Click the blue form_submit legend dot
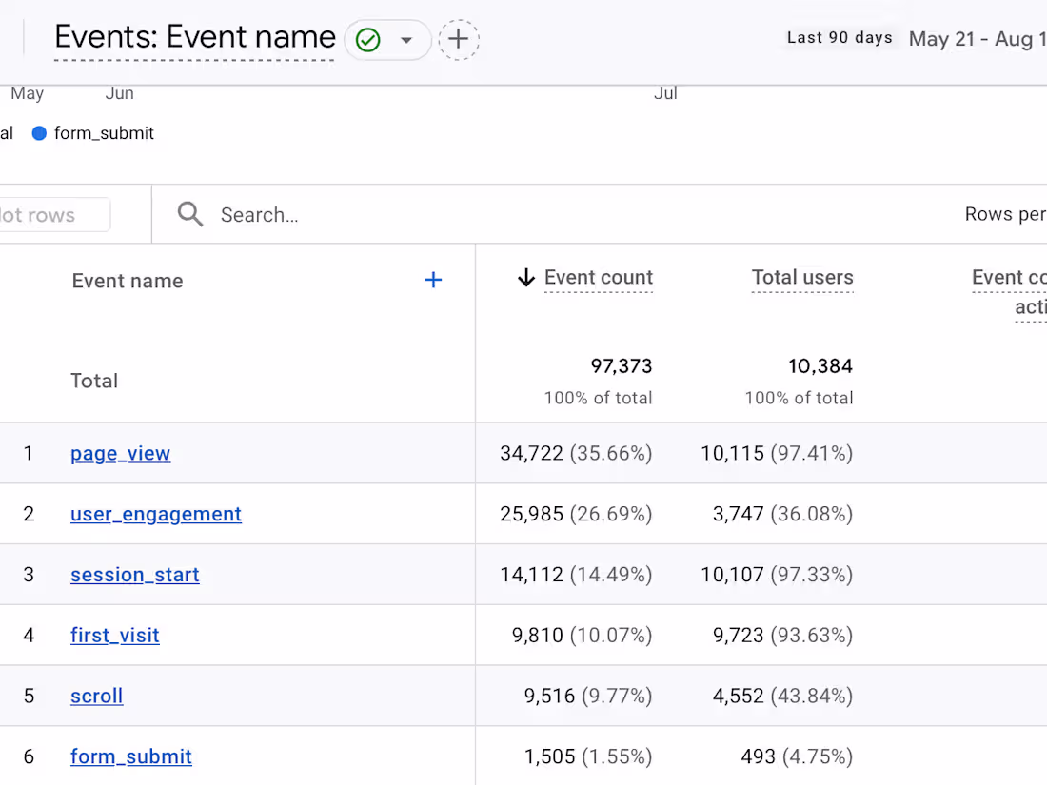Screen dimensions: 1047x785 tap(38, 133)
